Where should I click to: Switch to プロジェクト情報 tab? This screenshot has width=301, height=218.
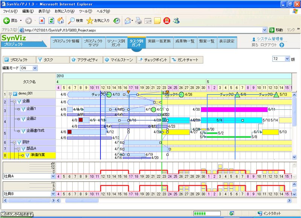coord(66,42)
